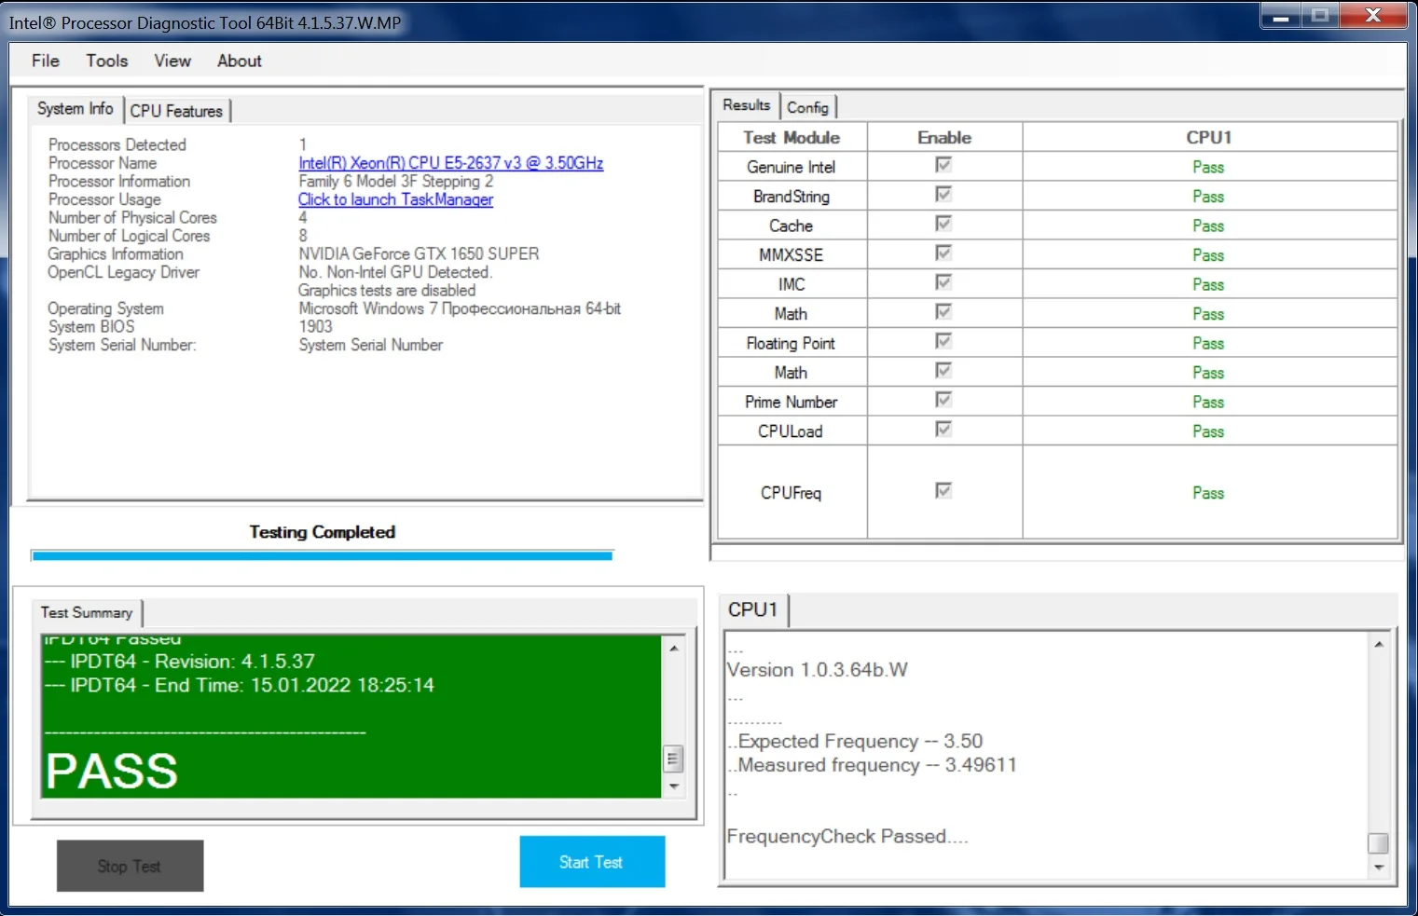This screenshot has width=1418, height=916.
Task: Open the Tools menu
Action: click(x=107, y=61)
